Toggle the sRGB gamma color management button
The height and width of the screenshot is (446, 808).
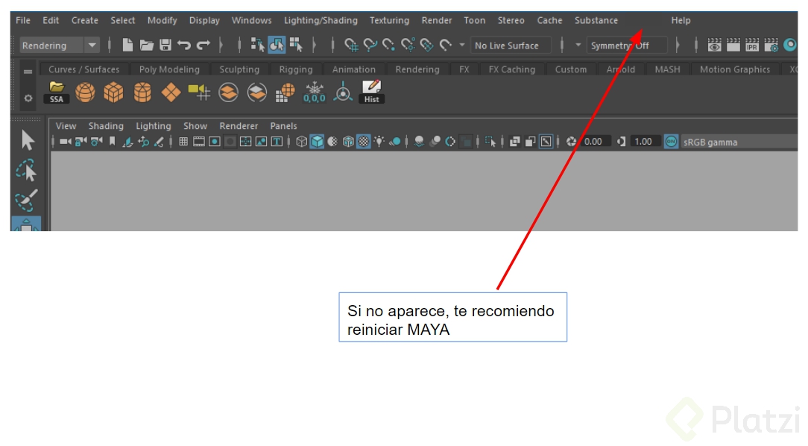[x=671, y=142]
